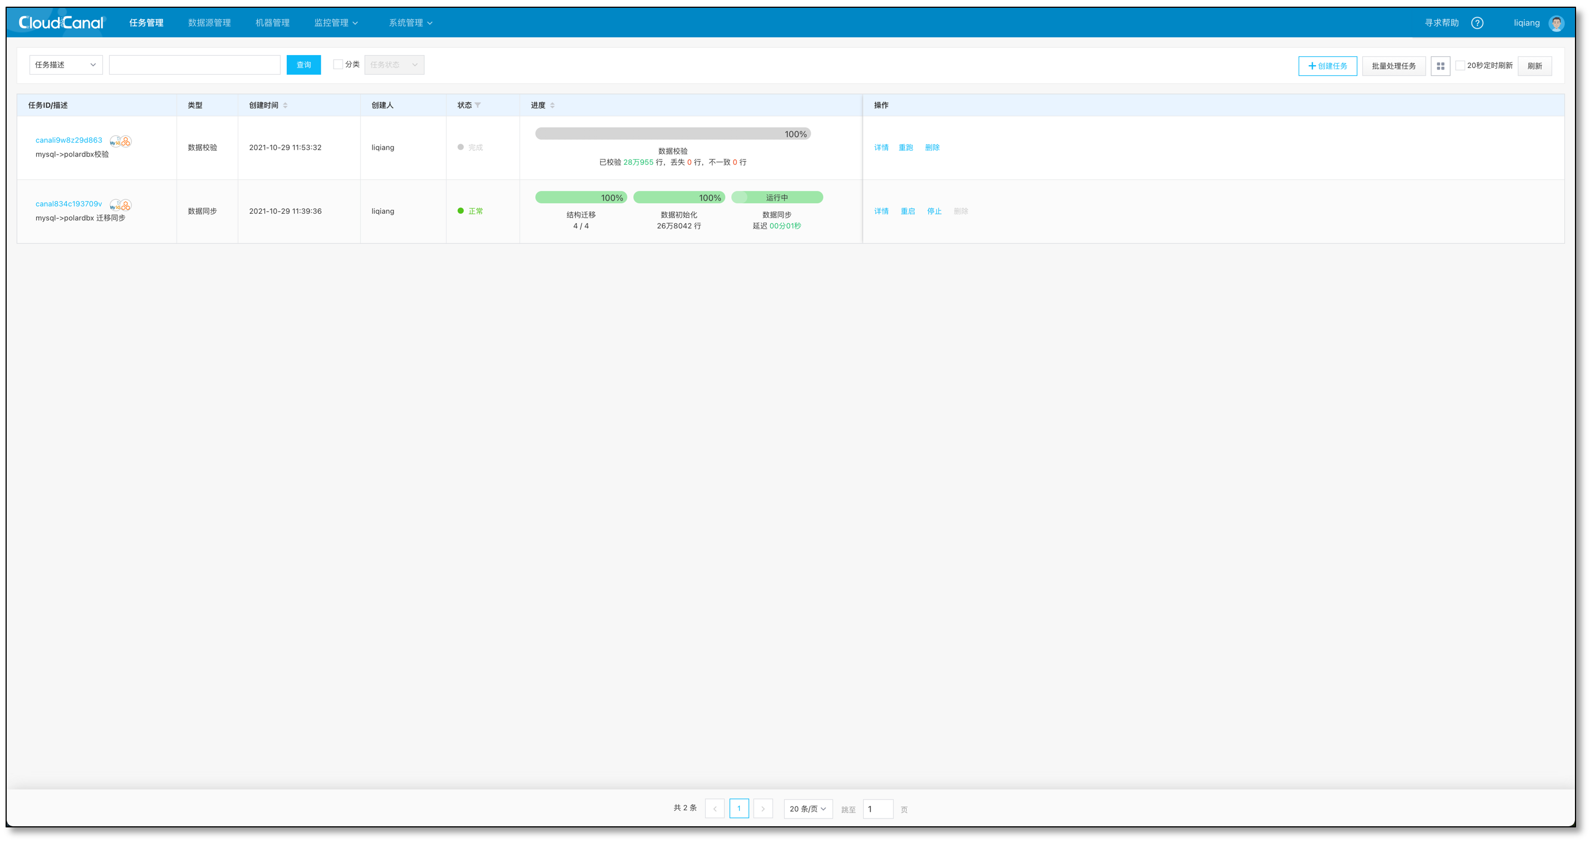The width and height of the screenshot is (1595, 843).
Task: Switch to grid card view icon
Action: [x=1440, y=66]
